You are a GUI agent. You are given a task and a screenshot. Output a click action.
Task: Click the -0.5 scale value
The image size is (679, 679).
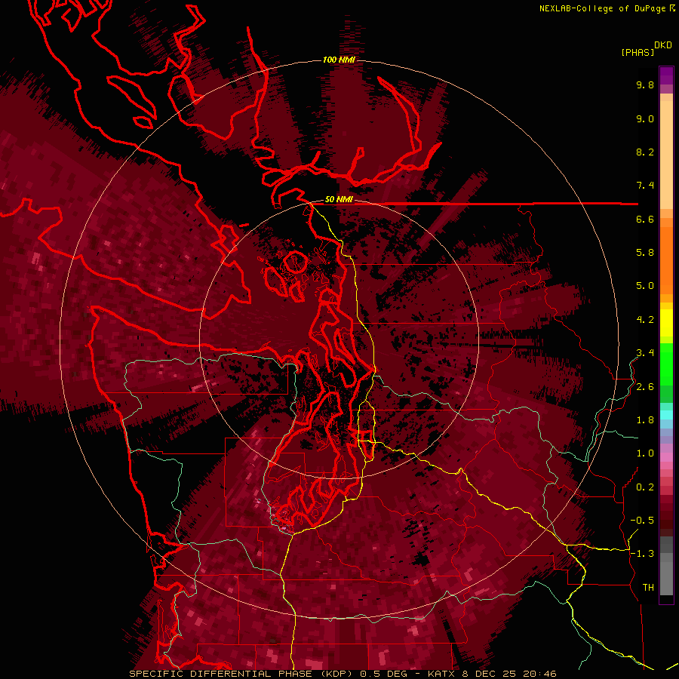642,521
